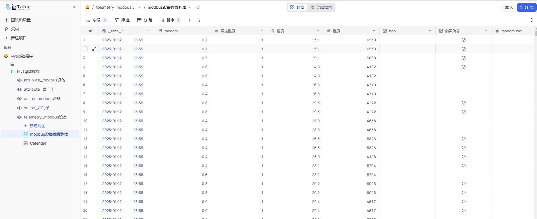The image size is (537, 219).
Task: Open the _time_ column dropdown arrow
Action: [x=149, y=31]
